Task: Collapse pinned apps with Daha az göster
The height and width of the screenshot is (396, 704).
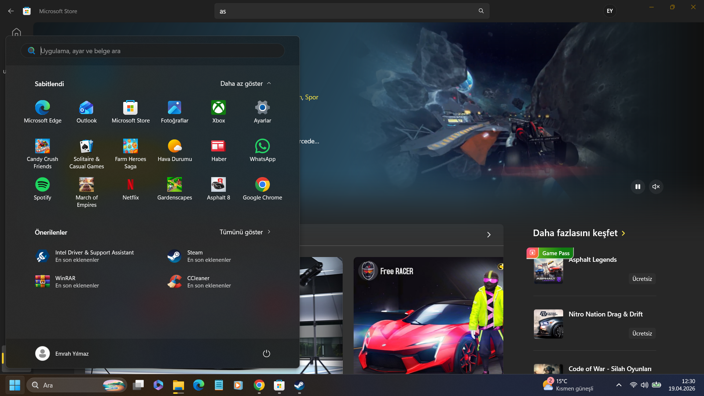Action: tap(246, 84)
